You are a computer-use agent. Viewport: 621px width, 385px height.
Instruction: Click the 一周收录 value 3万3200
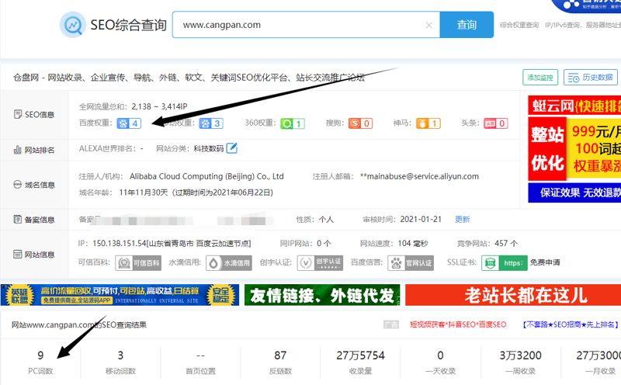pos(520,356)
